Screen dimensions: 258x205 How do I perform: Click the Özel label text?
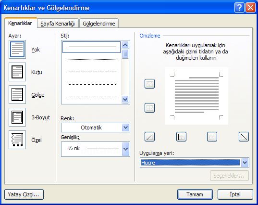pyautogui.click(x=37, y=140)
